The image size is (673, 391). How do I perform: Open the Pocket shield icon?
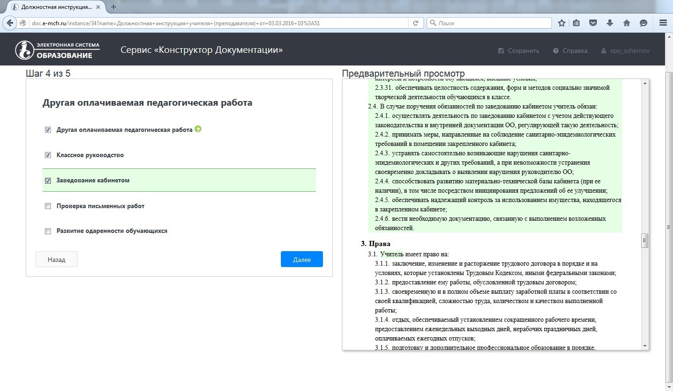click(593, 23)
